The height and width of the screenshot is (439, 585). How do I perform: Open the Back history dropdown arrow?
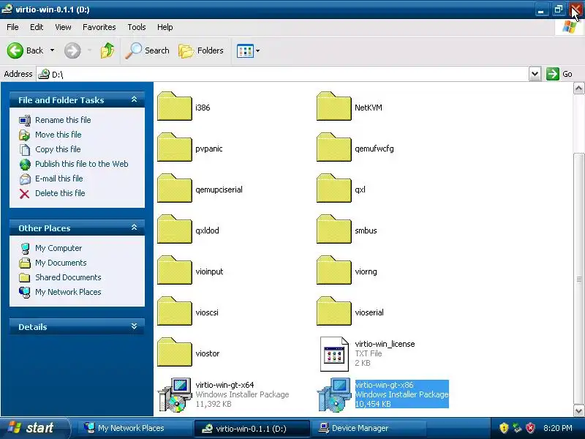coord(52,50)
